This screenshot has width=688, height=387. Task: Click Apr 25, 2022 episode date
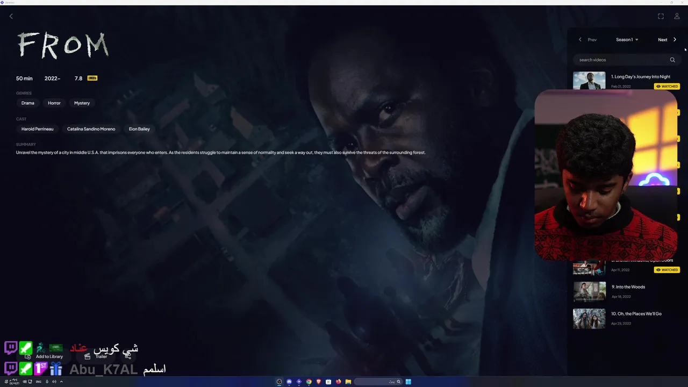(621, 324)
